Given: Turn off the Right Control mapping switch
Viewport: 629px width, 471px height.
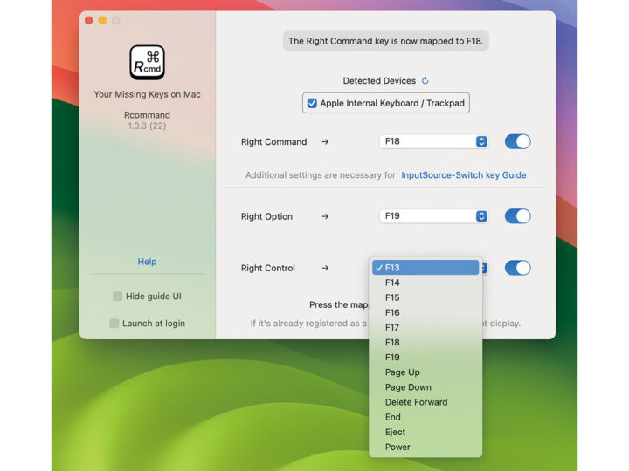Looking at the screenshot, I should pyautogui.click(x=517, y=268).
